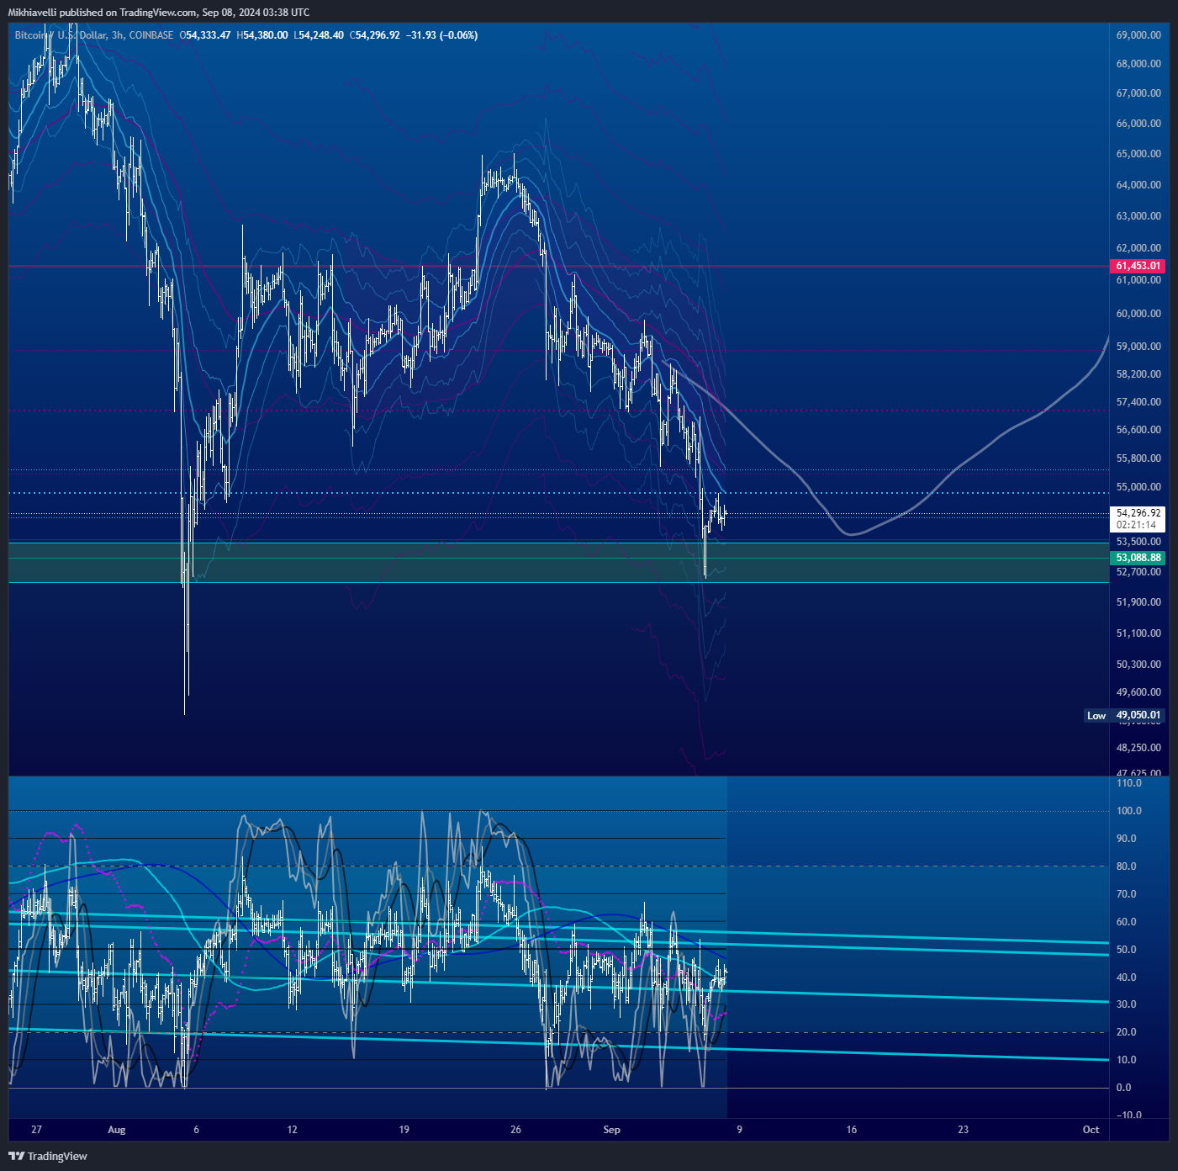Select the low value L54,248.40
The image size is (1178, 1171).
pos(319,35)
